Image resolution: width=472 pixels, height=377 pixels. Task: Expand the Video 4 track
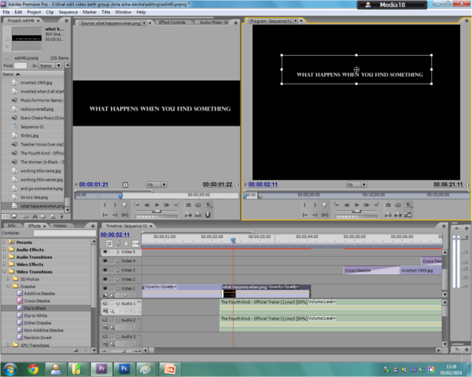[x=118, y=261]
